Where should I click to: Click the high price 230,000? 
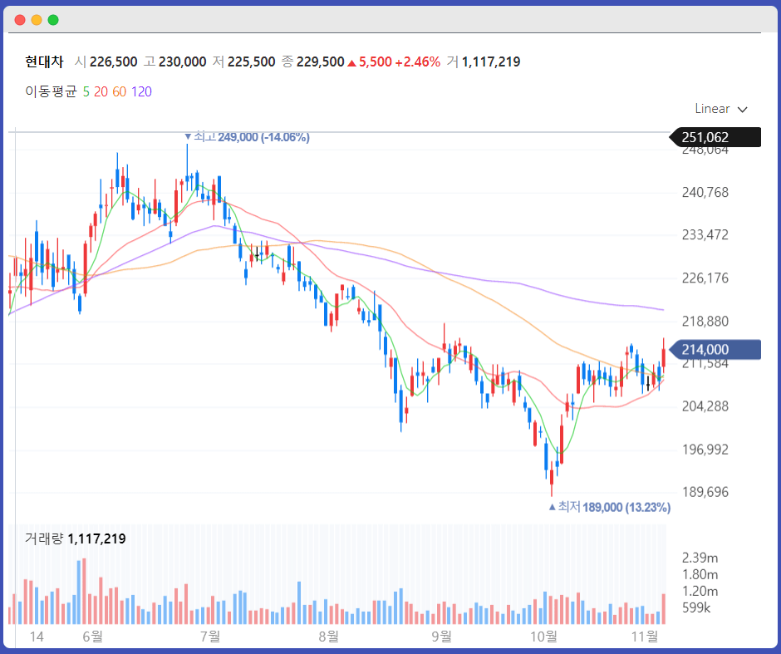click(182, 61)
